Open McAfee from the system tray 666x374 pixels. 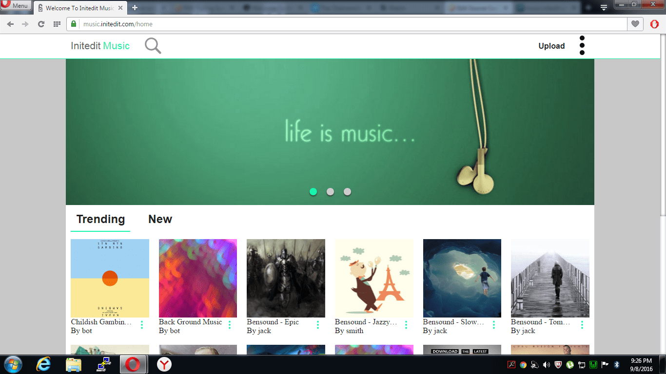tap(558, 364)
